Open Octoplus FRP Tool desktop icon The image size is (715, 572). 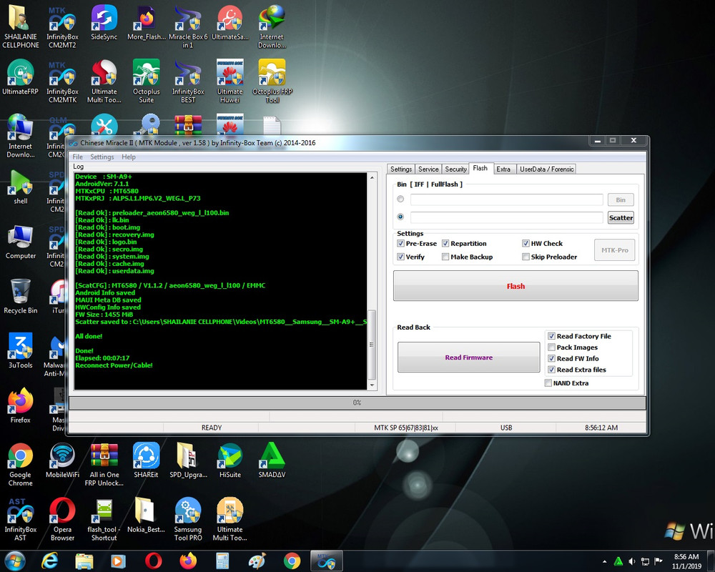pos(272,82)
